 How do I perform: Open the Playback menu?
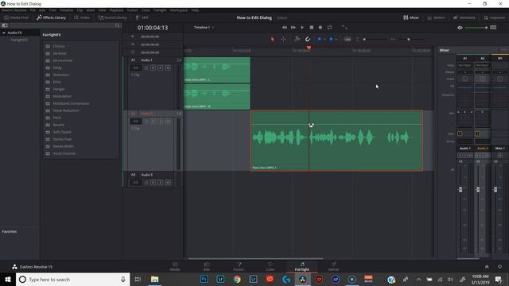click(x=116, y=10)
